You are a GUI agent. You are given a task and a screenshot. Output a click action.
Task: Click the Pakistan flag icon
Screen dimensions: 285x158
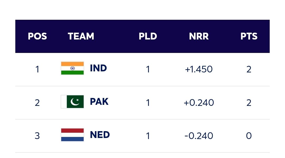coord(72,102)
